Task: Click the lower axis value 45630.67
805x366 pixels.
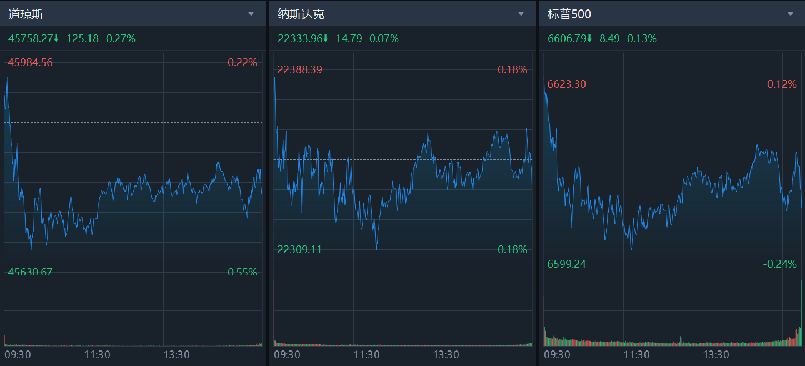Action: [x=30, y=272]
